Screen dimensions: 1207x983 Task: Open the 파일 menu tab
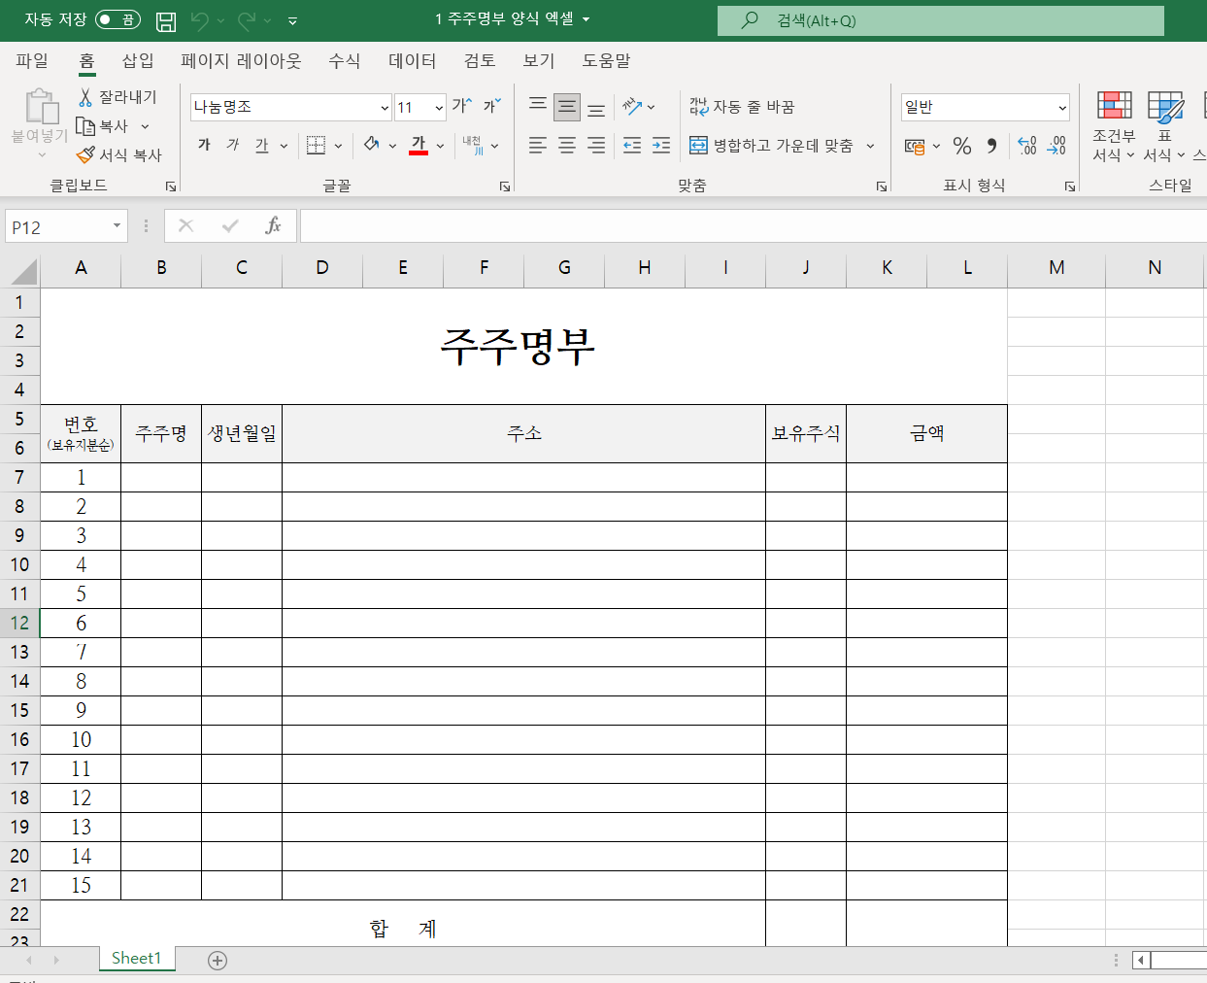pyautogui.click(x=32, y=60)
